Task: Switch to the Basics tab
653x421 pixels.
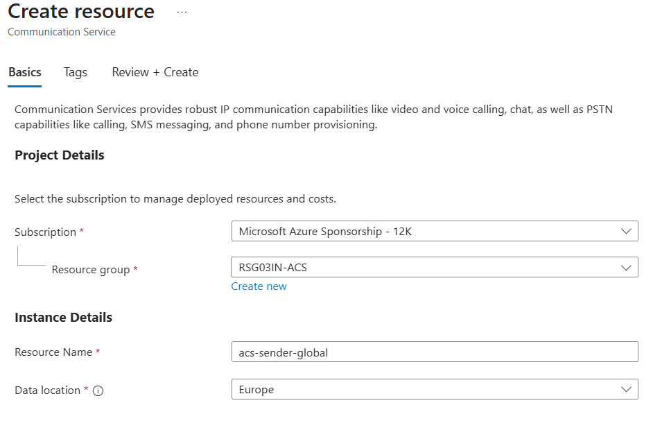Action: pyautogui.click(x=24, y=72)
